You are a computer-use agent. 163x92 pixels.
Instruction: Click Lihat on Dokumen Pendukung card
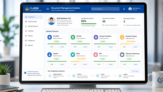[125, 64]
